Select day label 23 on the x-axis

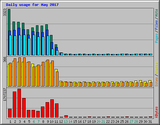112,122
